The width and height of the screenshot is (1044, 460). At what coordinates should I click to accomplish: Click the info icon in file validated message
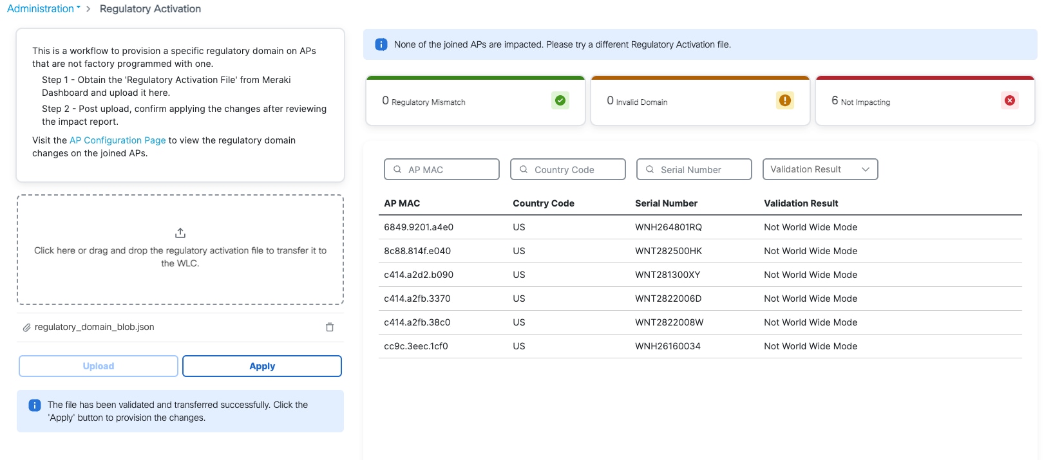(35, 405)
